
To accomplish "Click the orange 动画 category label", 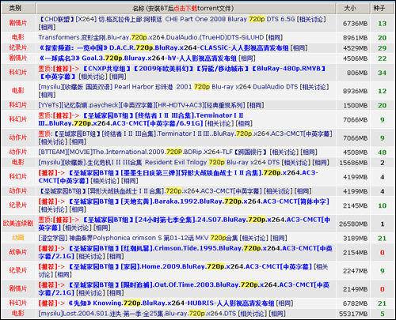I will click(x=18, y=238).
